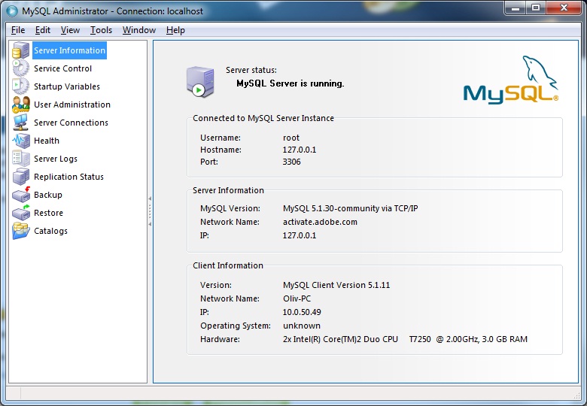Click the username value 'root'
The image size is (587, 406).
click(x=291, y=138)
